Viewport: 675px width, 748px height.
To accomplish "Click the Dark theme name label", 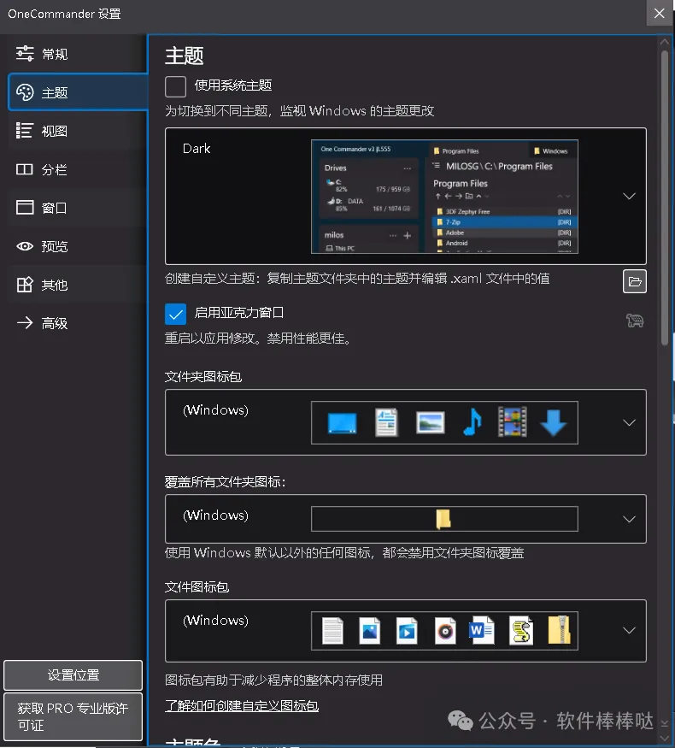I will (x=197, y=149).
